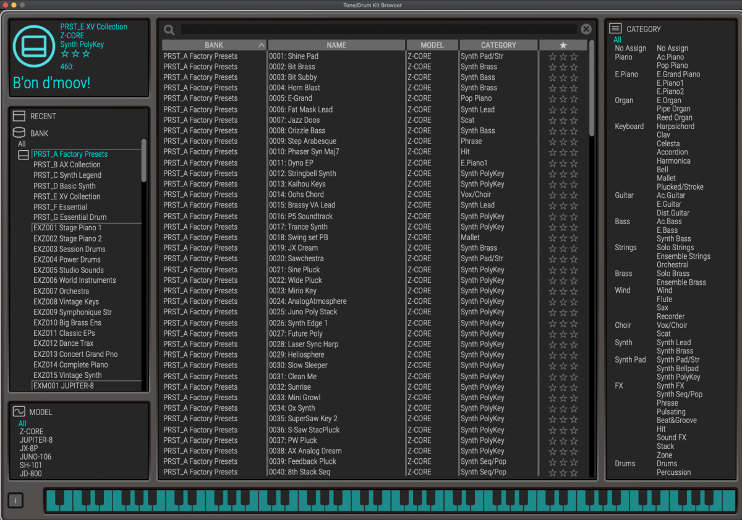Image resolution: width=742 pixels, height=520 pixels.
Task: Set star rating for 0024: AnalogAtmosphere
Action: point(563,302)
